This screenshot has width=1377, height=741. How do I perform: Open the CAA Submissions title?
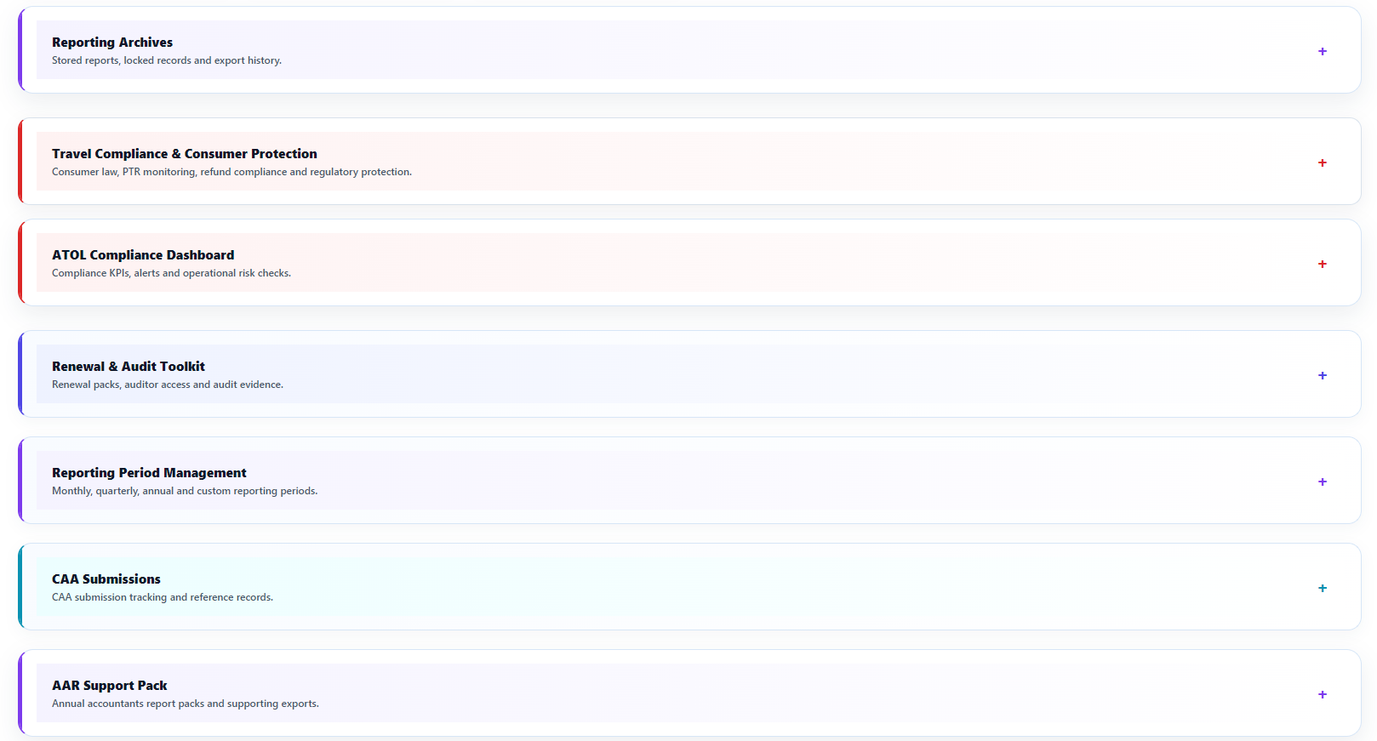(x=106, y=579)
